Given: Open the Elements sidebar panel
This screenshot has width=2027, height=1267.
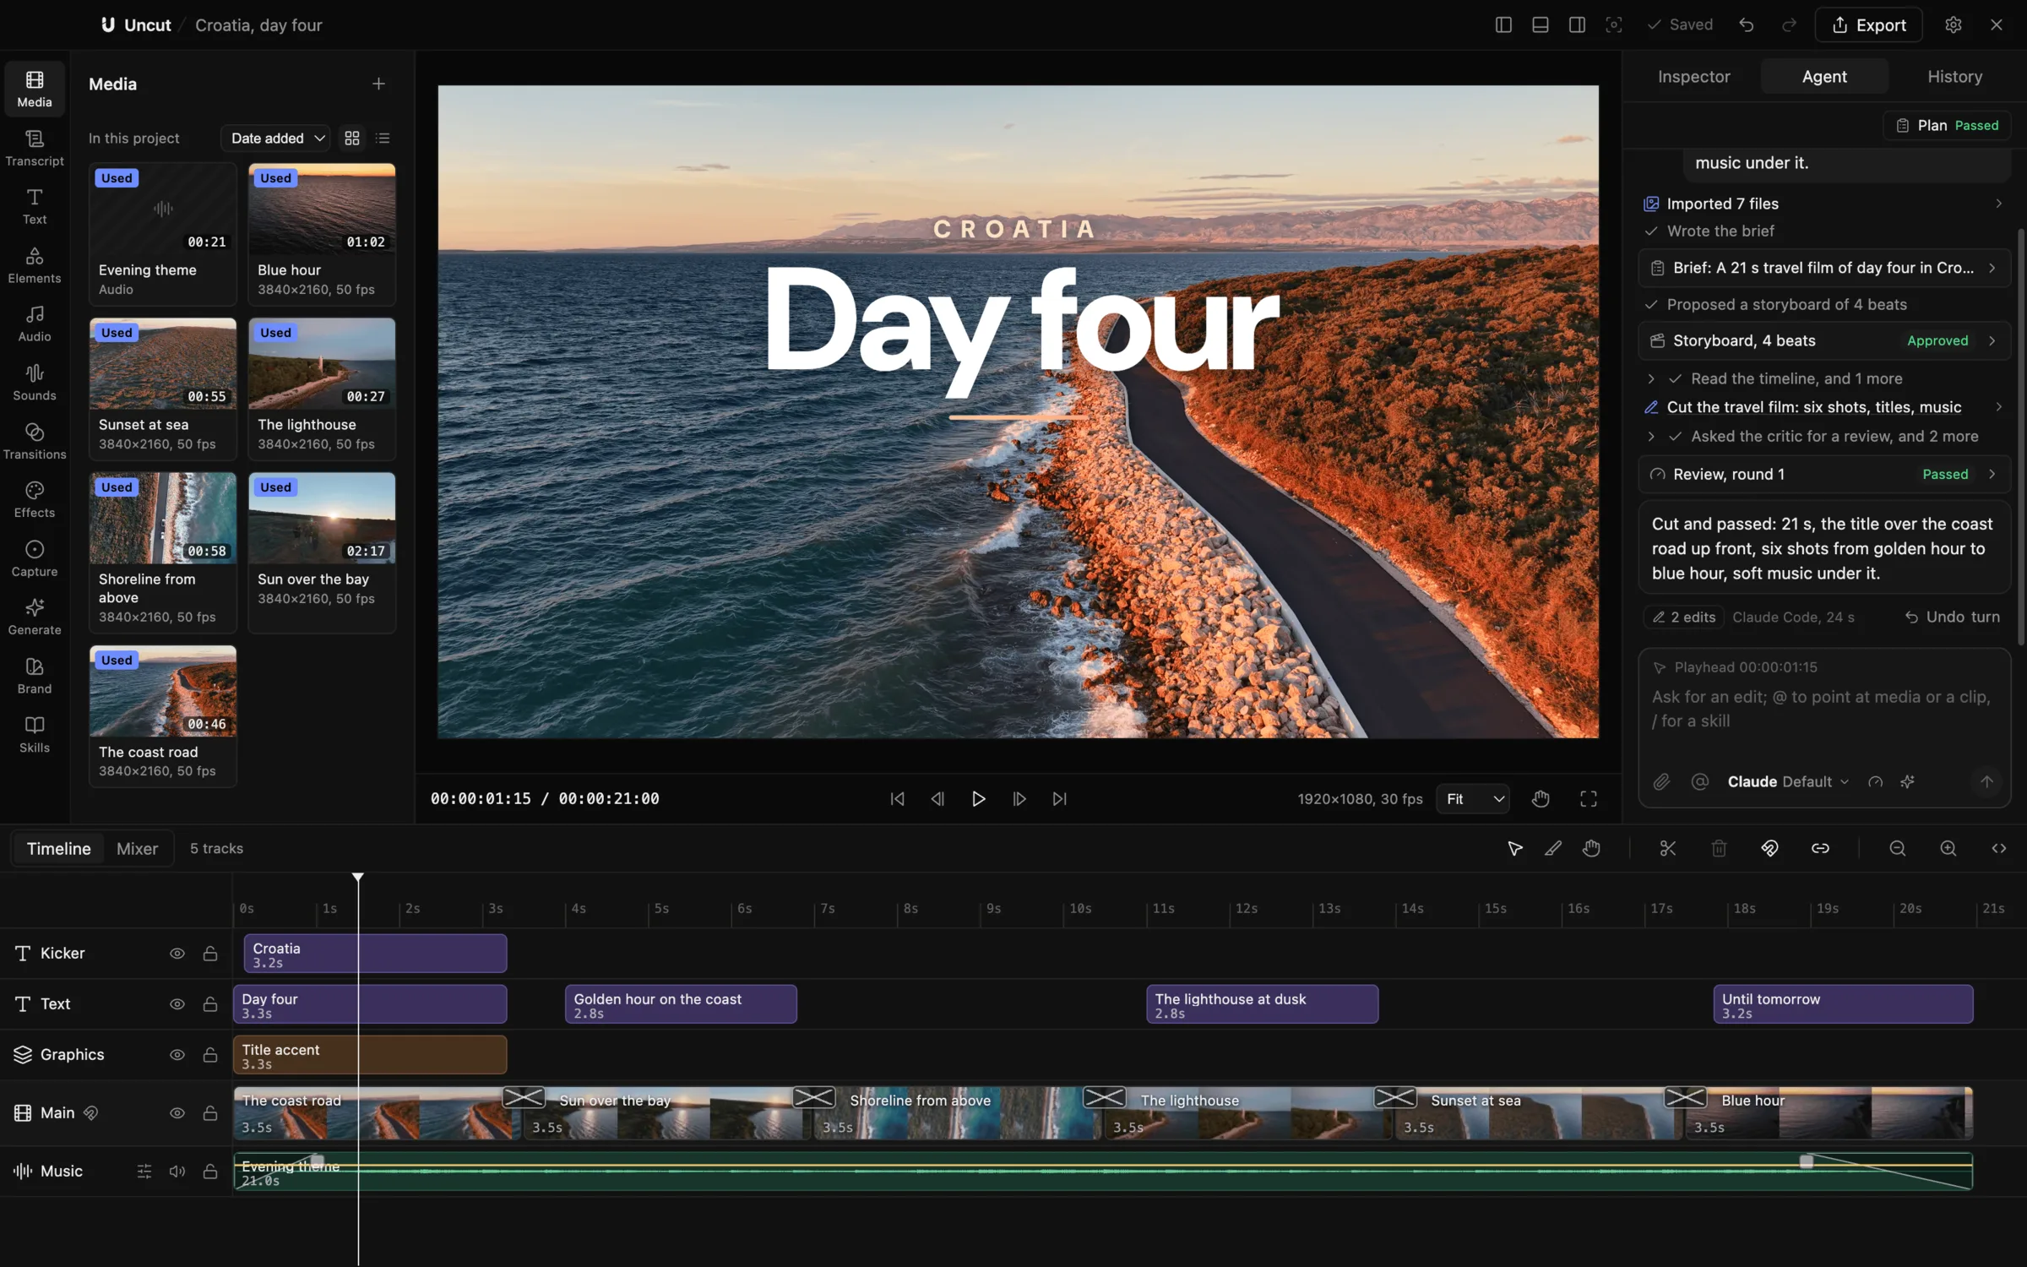Looking at the screenshot, I should 35,265.
